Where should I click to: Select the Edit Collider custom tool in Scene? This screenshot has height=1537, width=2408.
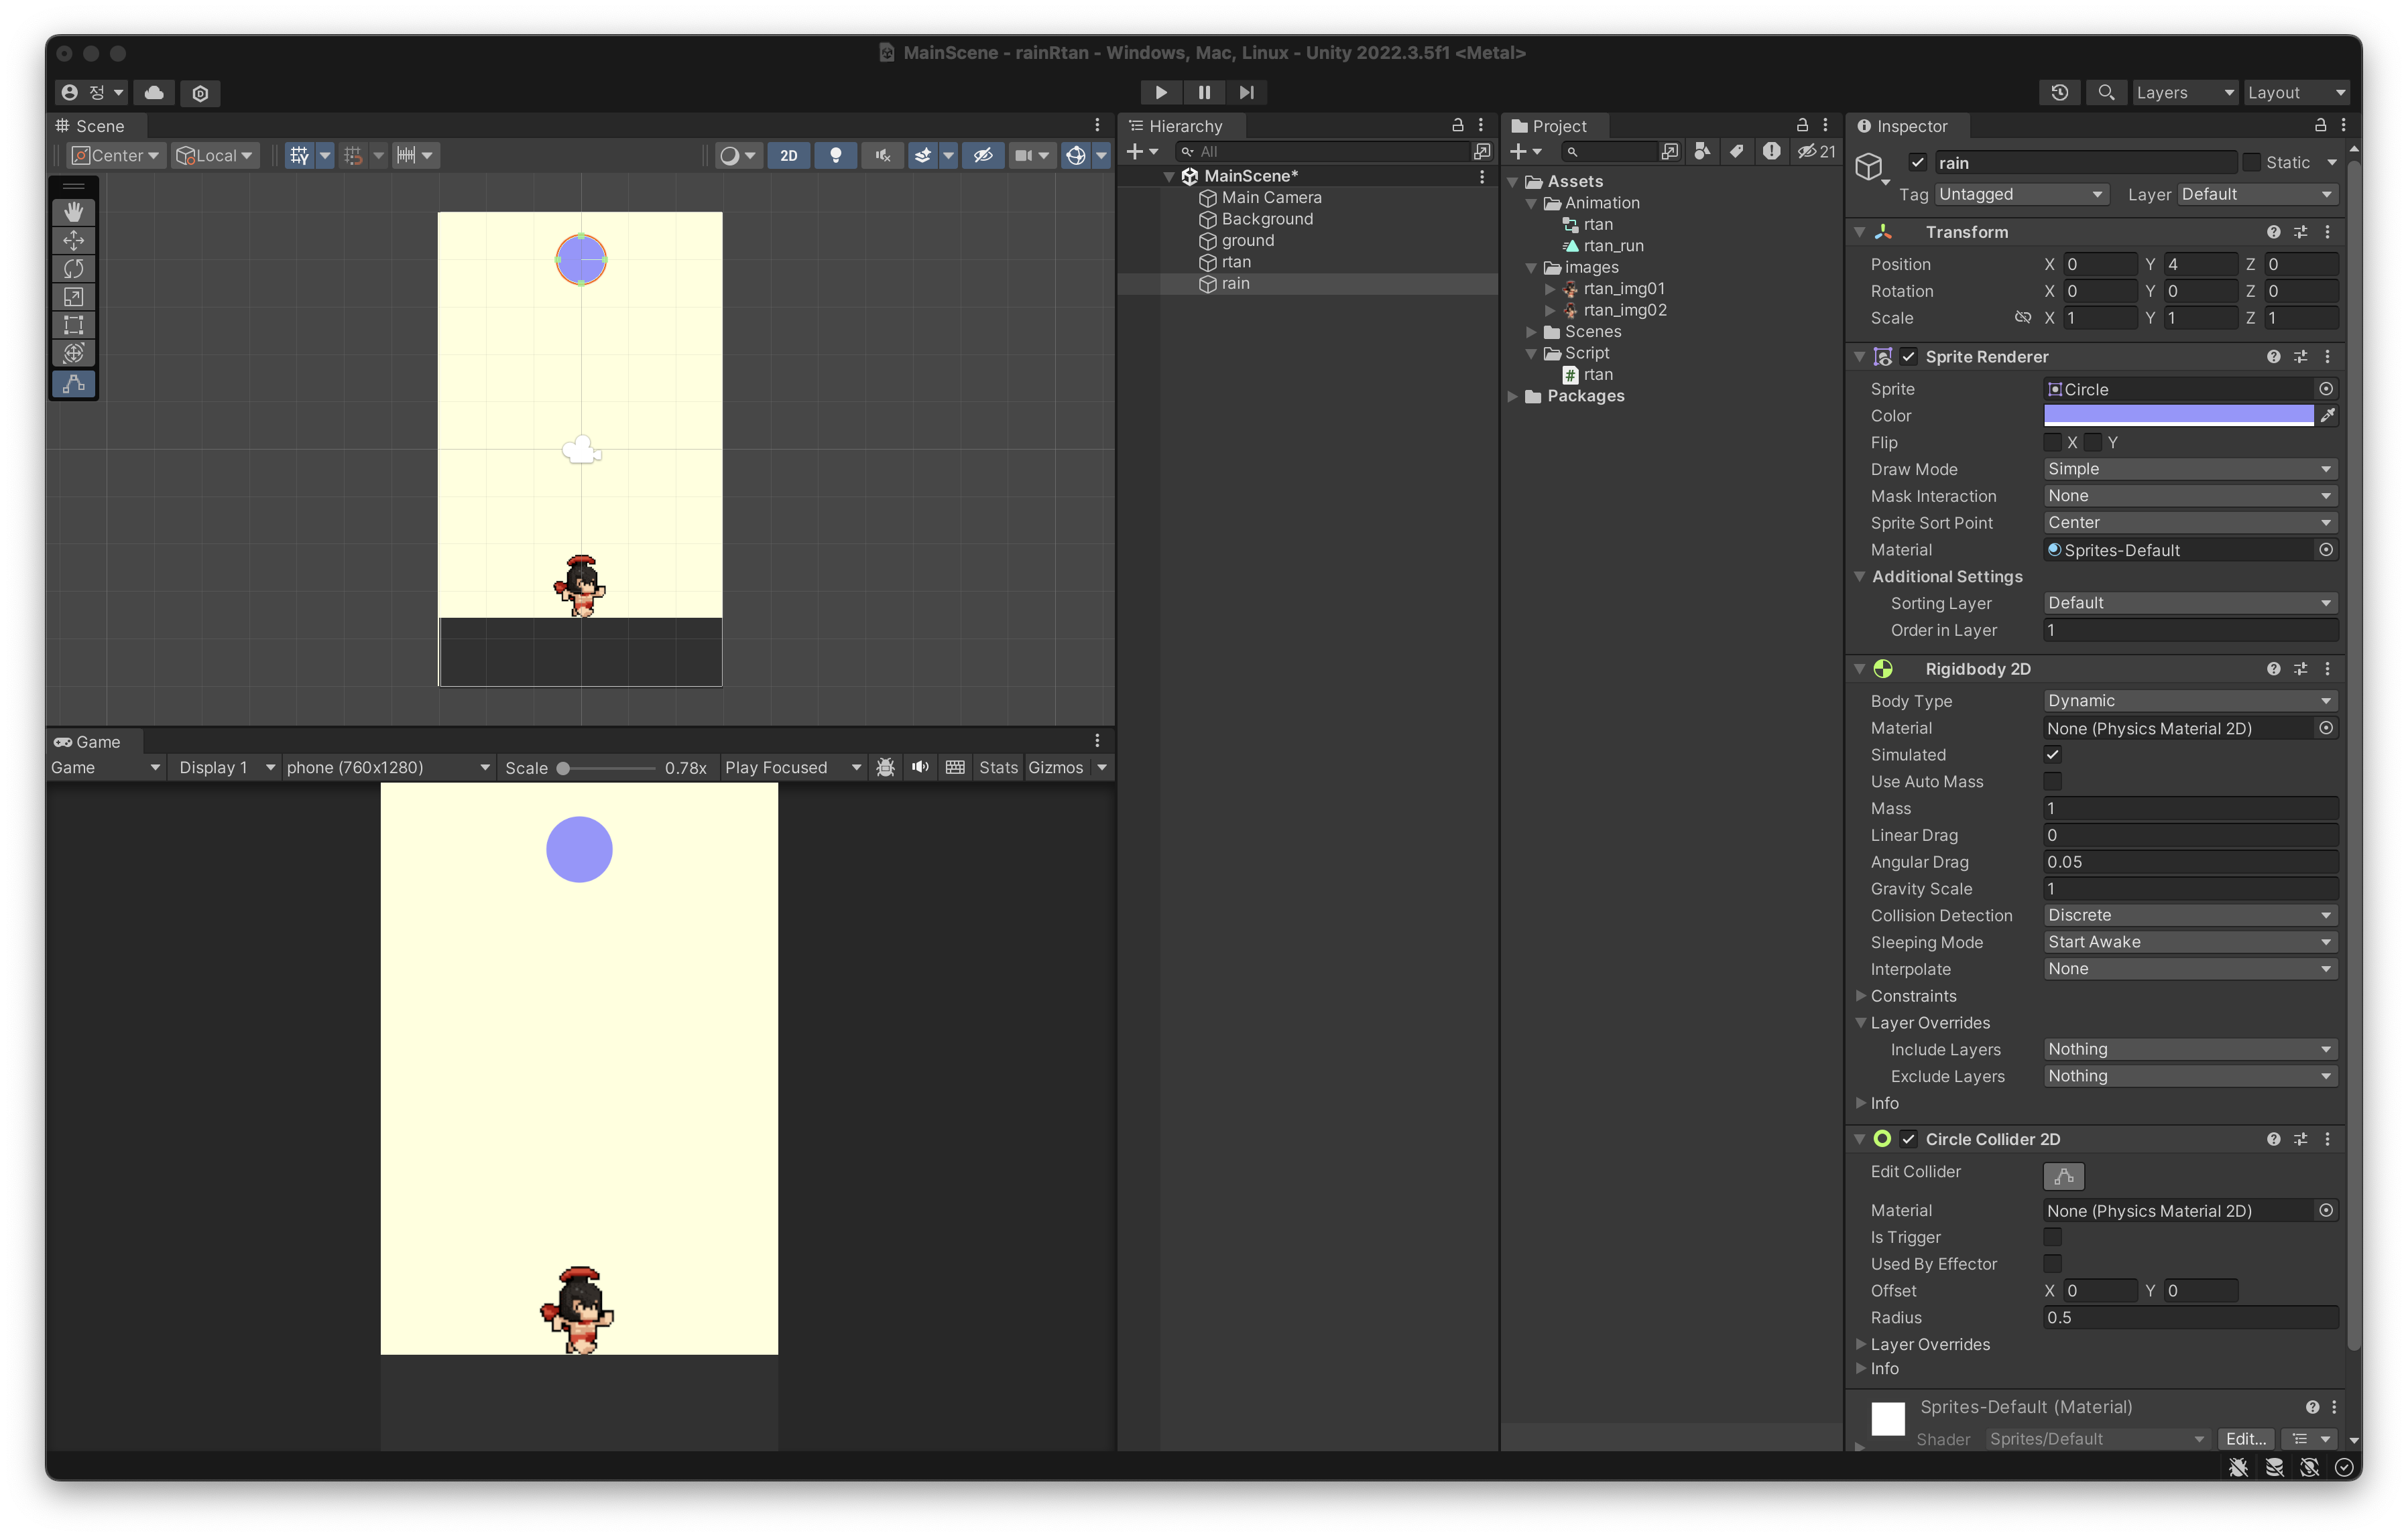point(74,384)
